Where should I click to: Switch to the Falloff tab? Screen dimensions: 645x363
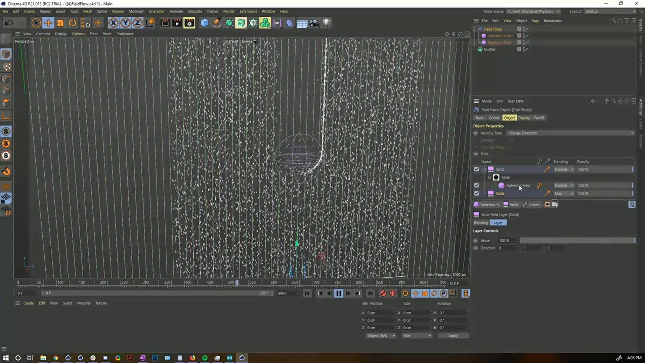coord(539,118)
